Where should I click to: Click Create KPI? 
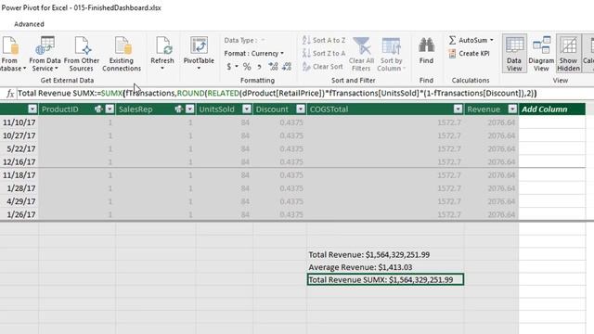click(470, 54)
